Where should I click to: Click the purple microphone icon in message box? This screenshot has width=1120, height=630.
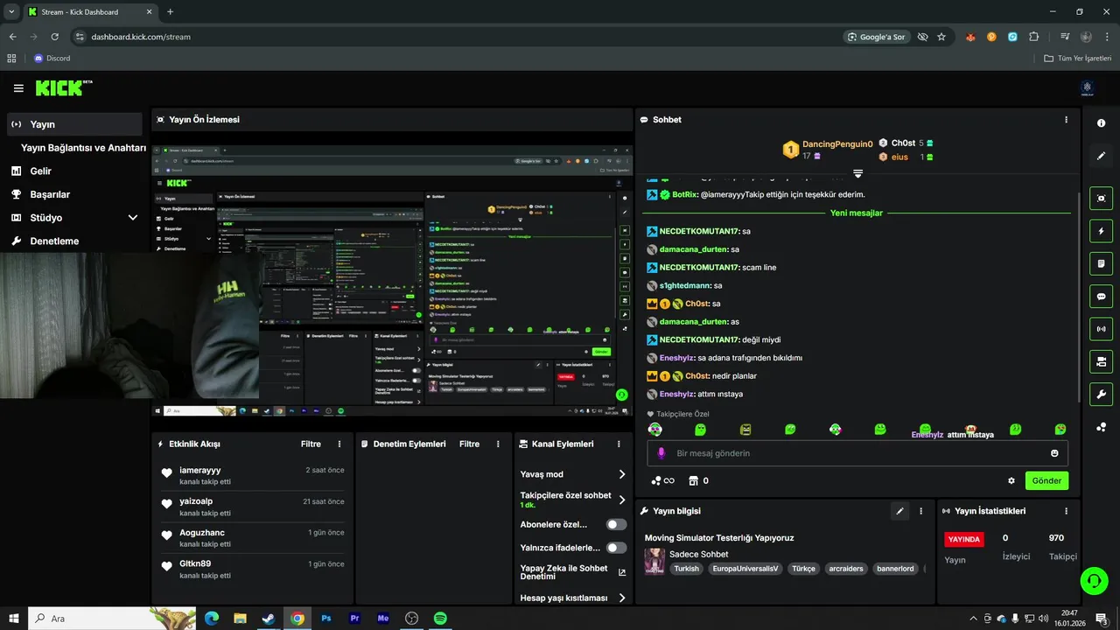(x=661, y=453)
